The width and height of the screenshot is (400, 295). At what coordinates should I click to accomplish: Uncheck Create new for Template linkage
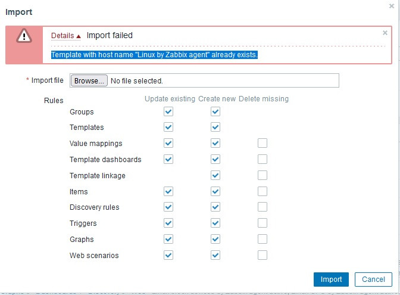tap(215, 175)
